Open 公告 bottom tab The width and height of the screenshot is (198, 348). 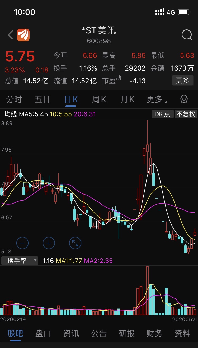pyautogui.click(x=99, y=333)
